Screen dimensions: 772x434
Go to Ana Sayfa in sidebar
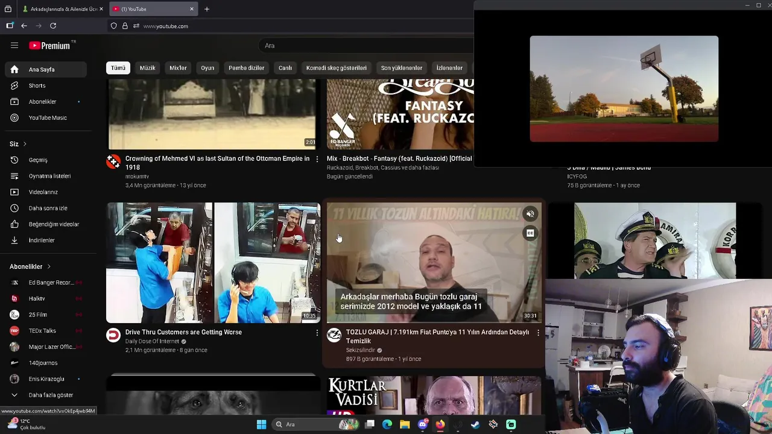point(46,69)
